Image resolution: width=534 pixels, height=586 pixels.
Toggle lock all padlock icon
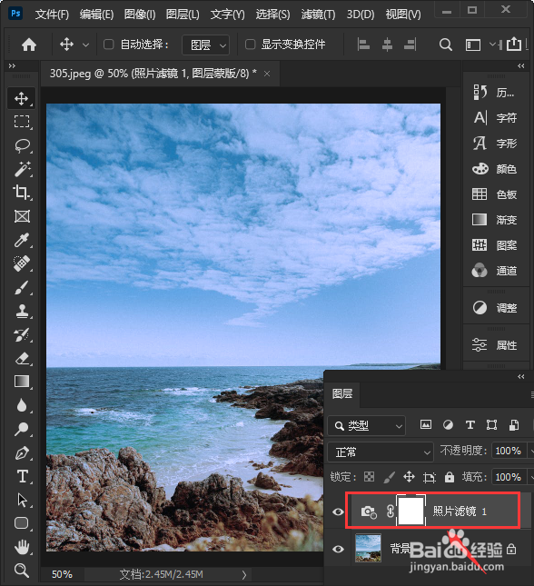(x=450, y=476)
